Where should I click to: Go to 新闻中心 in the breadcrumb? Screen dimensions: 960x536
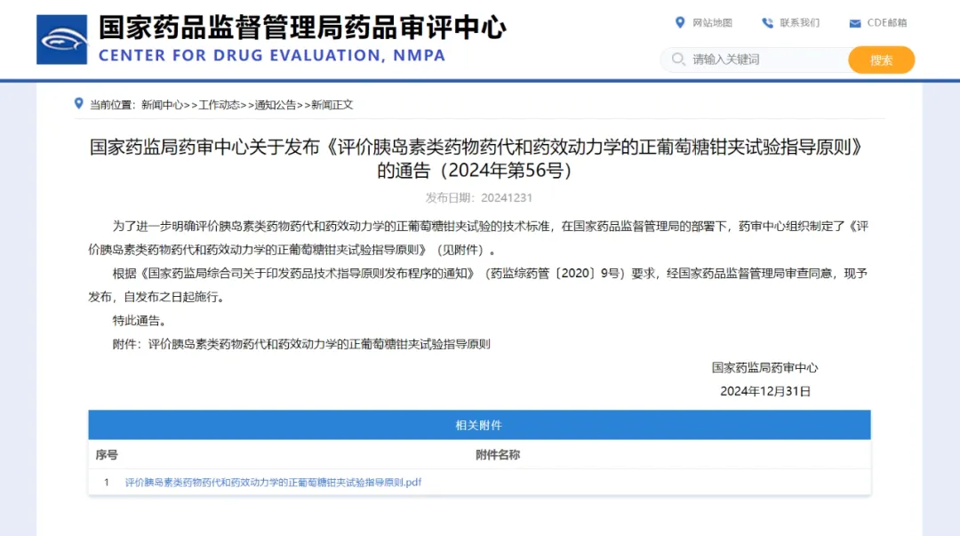162,105
